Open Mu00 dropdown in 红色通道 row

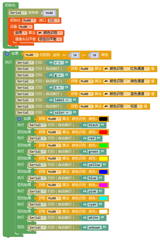point(86,69)
